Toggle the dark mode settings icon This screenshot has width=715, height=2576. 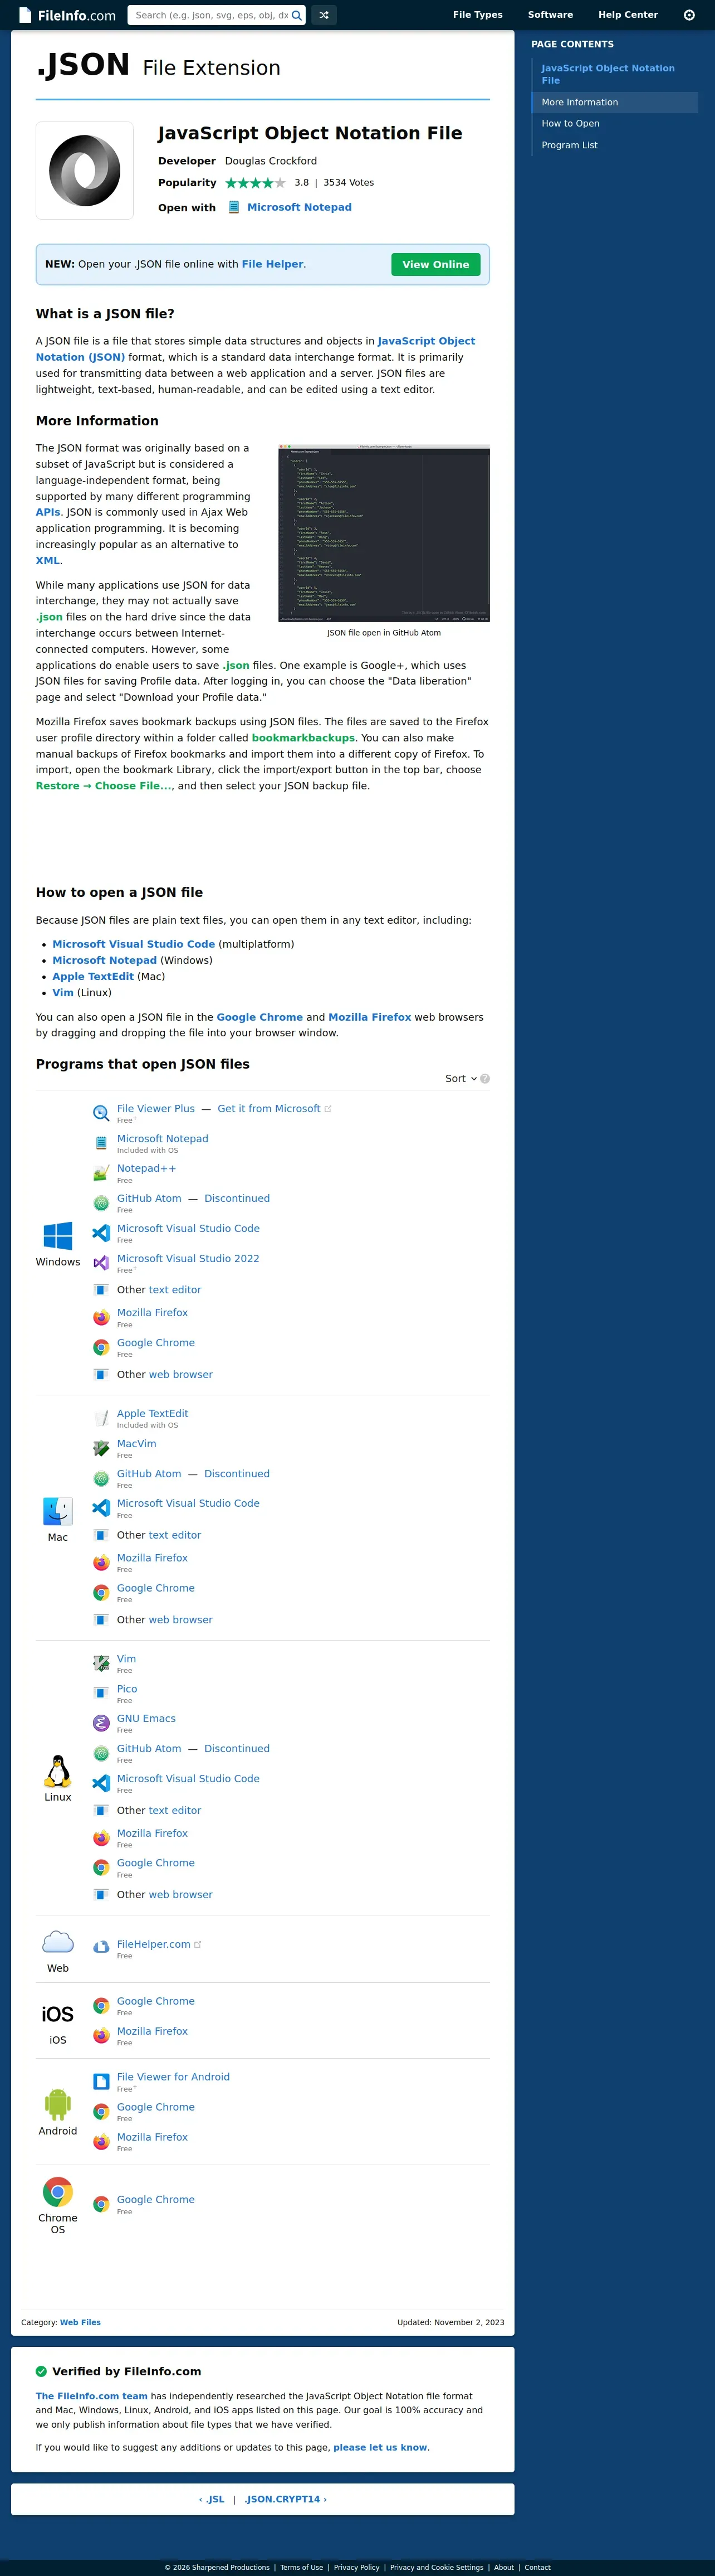689,15
